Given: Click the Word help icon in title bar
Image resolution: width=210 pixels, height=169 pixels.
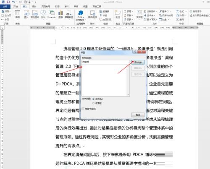Looking at the screenshot, I should (203, 2).
